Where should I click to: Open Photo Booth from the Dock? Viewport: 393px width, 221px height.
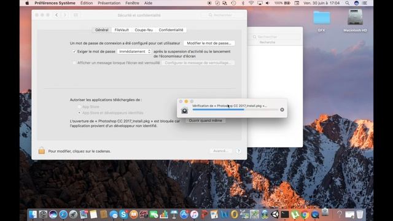pyautogui.click(x=144, y=214)
